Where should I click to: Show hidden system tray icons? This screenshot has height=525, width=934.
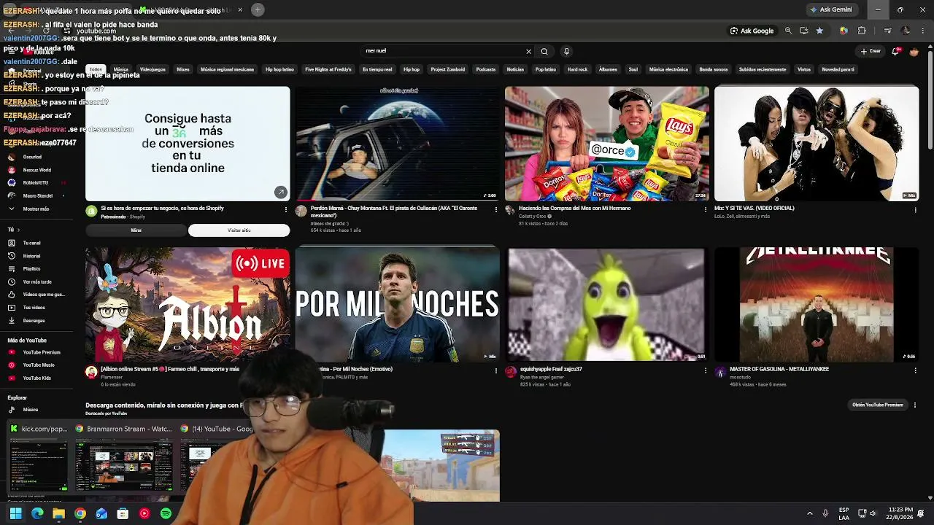tap(809, 513)
